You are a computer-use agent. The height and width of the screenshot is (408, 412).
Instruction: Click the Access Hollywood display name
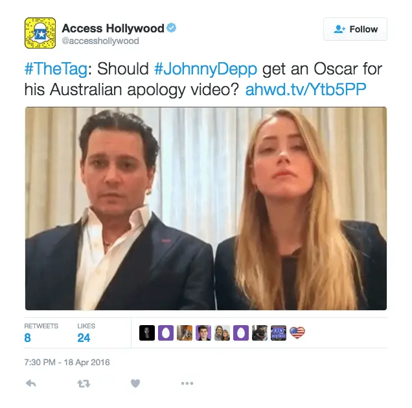[113, 28]
